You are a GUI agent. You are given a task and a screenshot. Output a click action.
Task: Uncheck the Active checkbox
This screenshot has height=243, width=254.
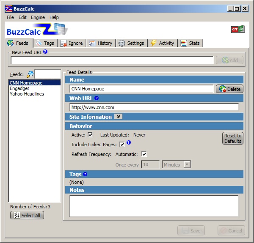(90, 135)
